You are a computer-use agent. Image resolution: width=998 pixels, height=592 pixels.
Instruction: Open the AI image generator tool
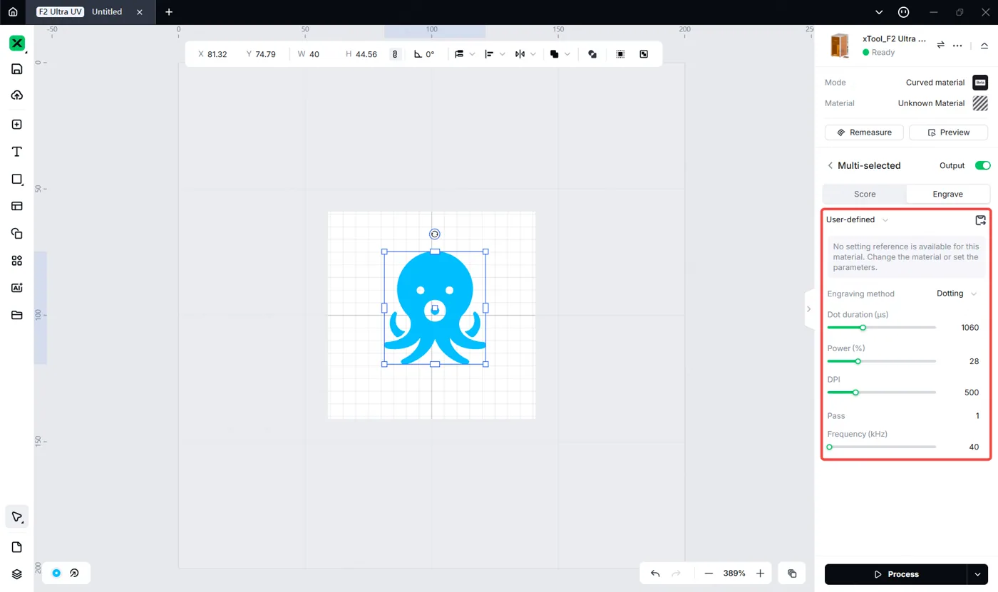point(17,288)
